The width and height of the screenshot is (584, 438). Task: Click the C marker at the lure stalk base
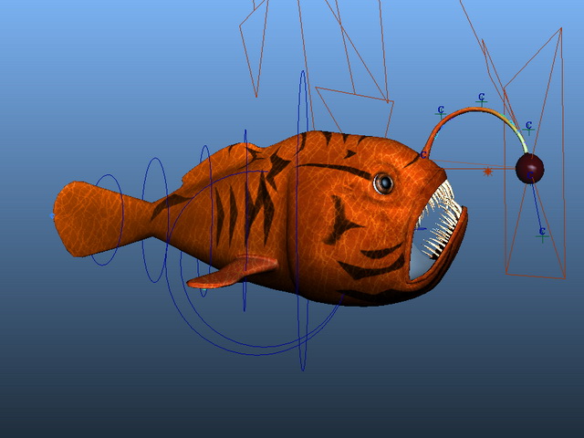coord(423,154)
